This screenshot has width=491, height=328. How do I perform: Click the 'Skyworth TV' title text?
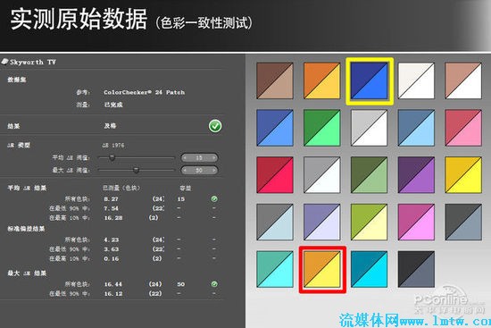32,62
